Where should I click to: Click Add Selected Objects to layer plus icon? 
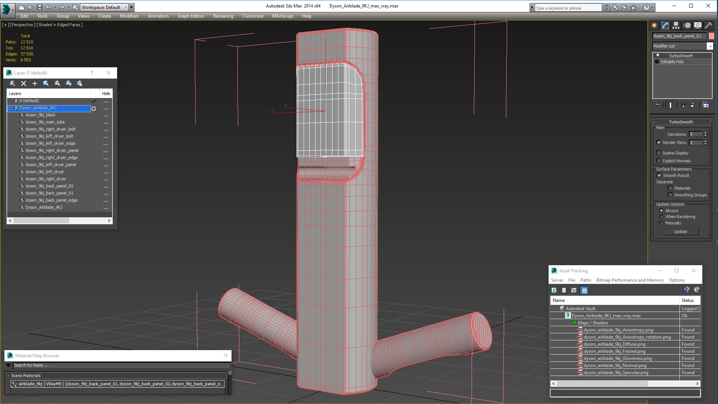click(x=35, y=83)
